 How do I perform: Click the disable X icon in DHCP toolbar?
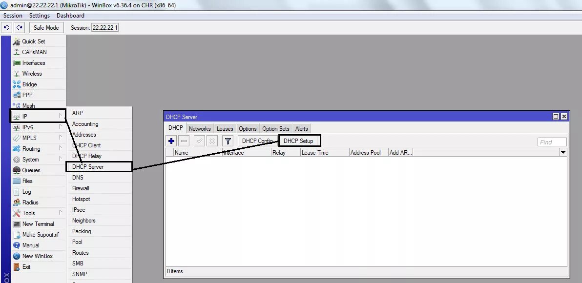212,141
